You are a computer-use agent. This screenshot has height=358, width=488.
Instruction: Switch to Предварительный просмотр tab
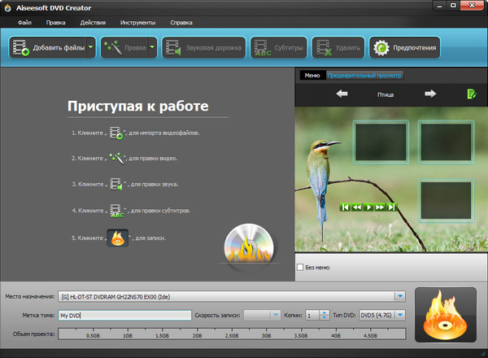pos(365,76)
